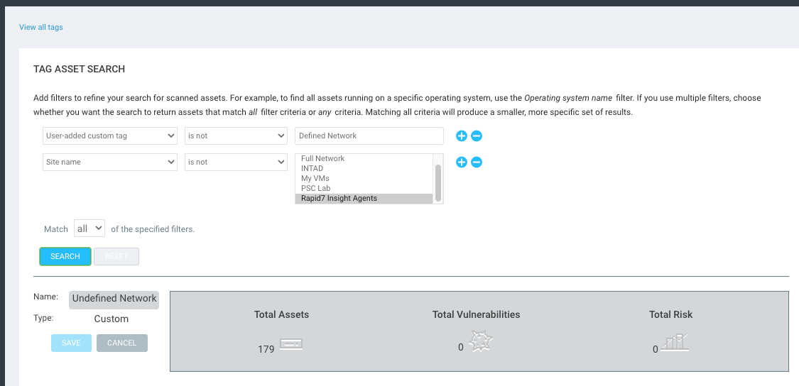Remove the Site name filter row
This screenshot has height=386, width=799.
[x=477, y=162]
